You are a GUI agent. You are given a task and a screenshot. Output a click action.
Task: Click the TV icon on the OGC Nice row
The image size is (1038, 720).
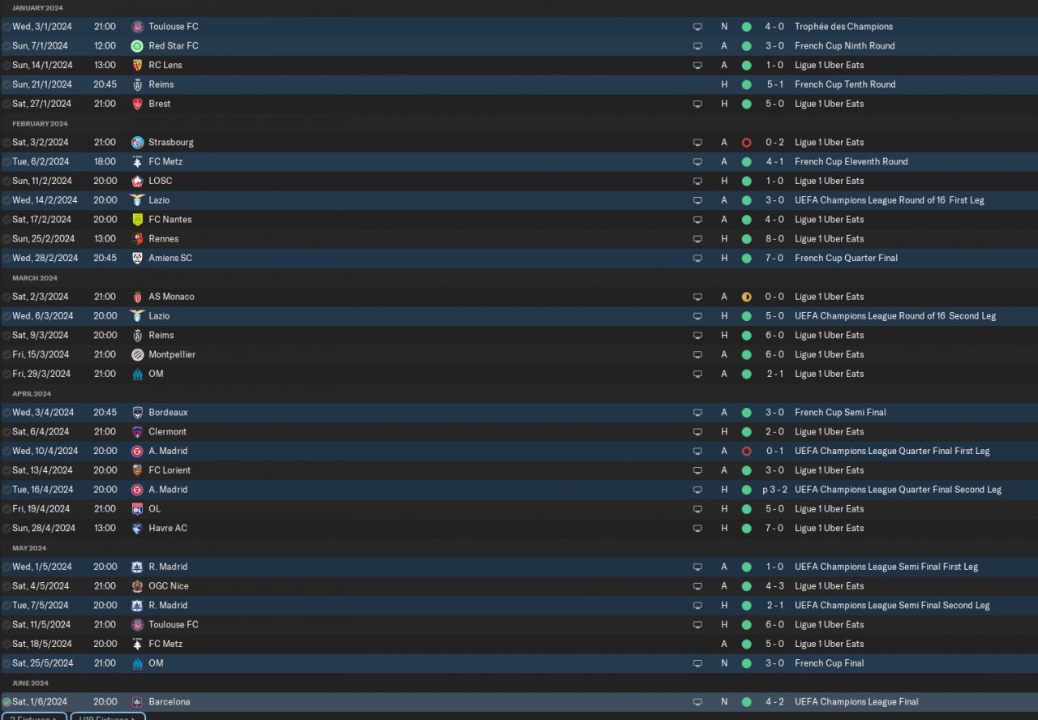697,586
